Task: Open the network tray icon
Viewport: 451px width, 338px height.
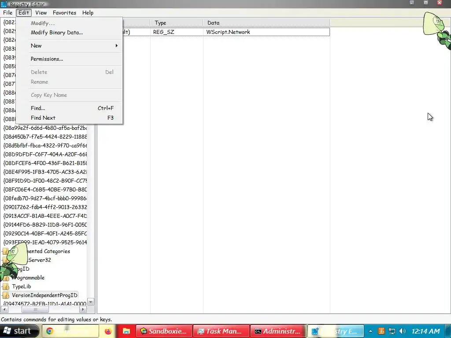Action: coord(392,331)
